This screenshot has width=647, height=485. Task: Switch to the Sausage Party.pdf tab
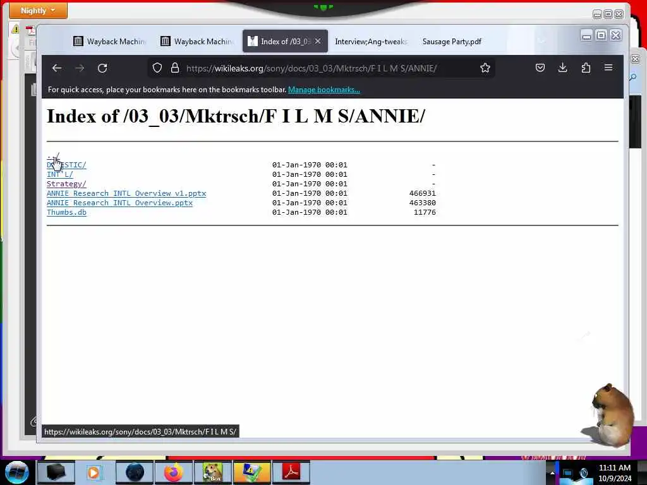(x=452, y=41)
